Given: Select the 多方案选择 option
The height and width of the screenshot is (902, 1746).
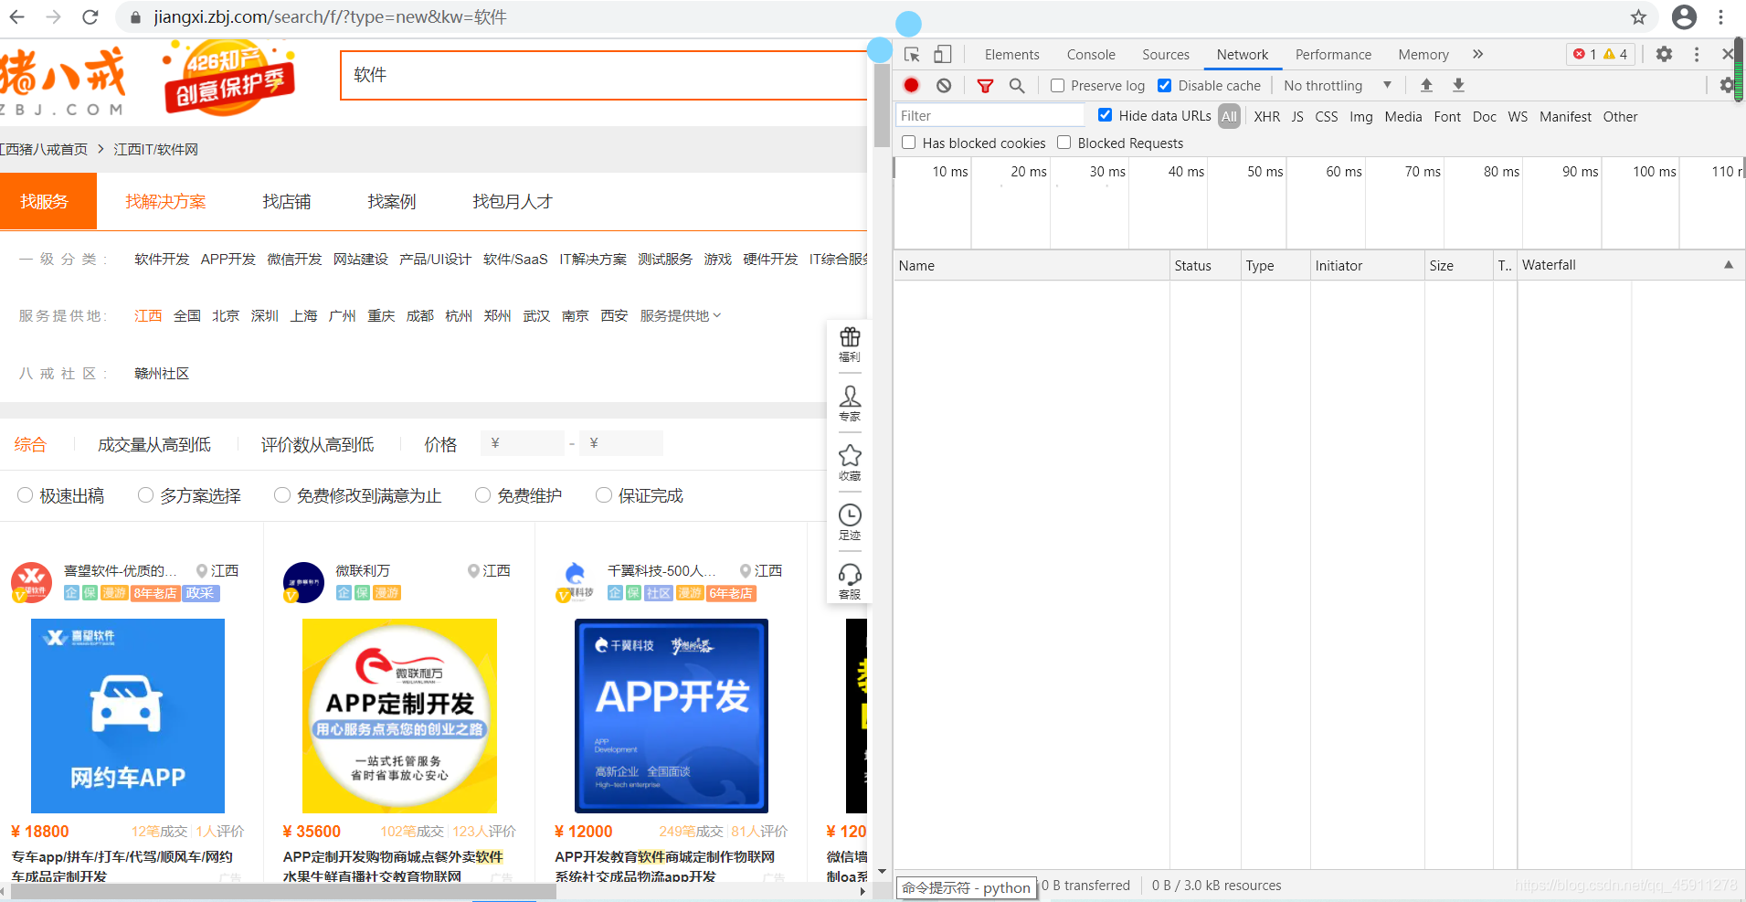Looking at the screenshot, I should click(145, 495).
